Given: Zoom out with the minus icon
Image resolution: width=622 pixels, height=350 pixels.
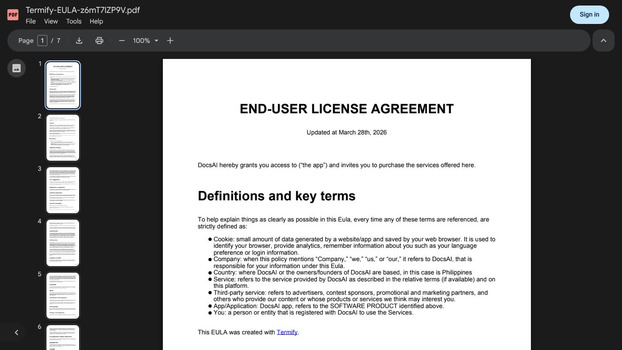Looking at the screenshot, I should click(122, 41).
